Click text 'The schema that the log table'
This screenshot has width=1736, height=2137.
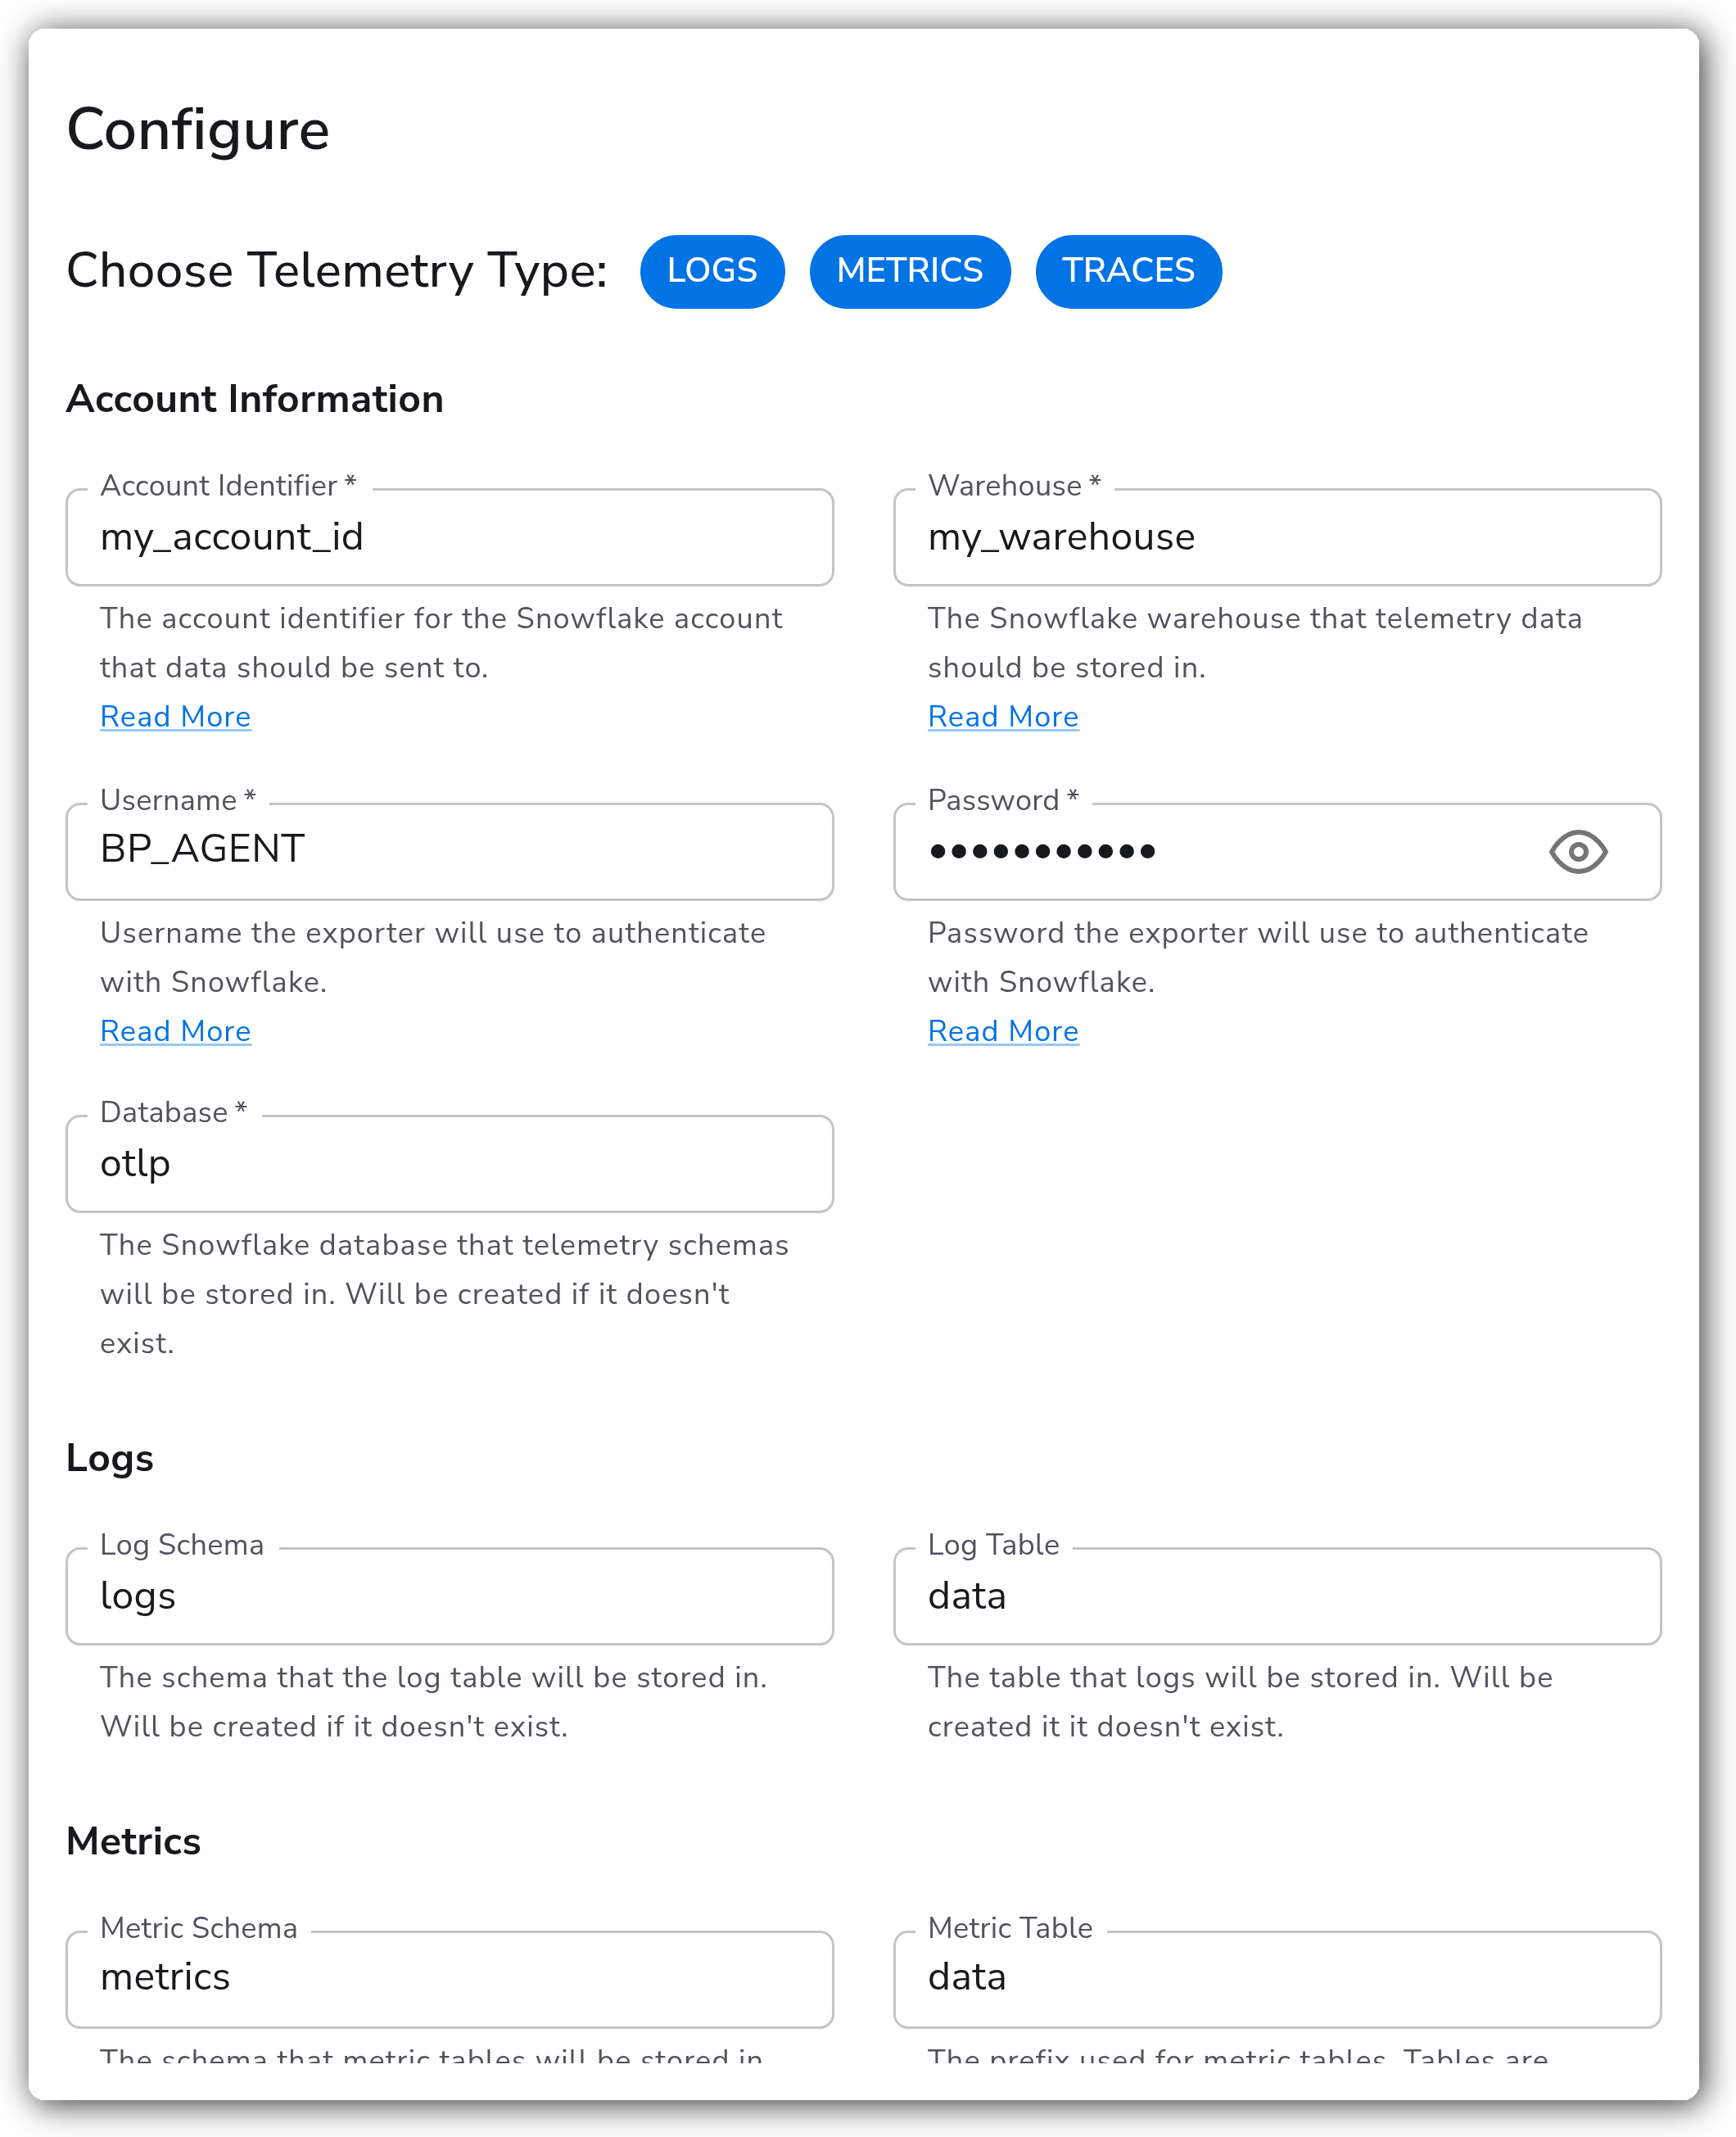pos(311,1677)
